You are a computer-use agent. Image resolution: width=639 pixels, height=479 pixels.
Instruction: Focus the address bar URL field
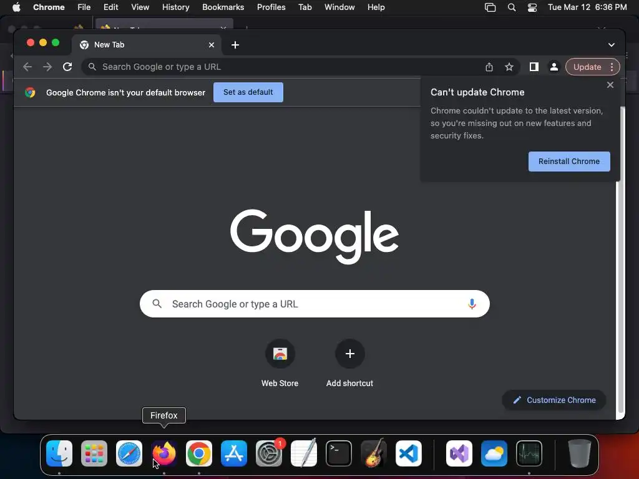(285, 67)
